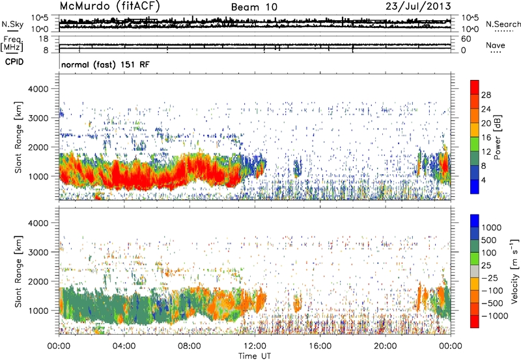The image size is (521, 360).
Task: Click "Slant Range [km]" label of power panel
Action: (18, 137)
